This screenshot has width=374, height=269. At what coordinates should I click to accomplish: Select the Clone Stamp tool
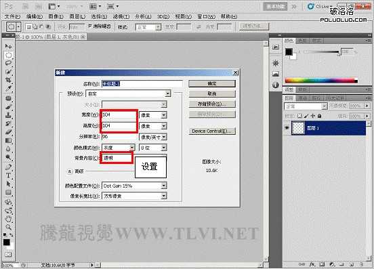click(x=8, y=115)
